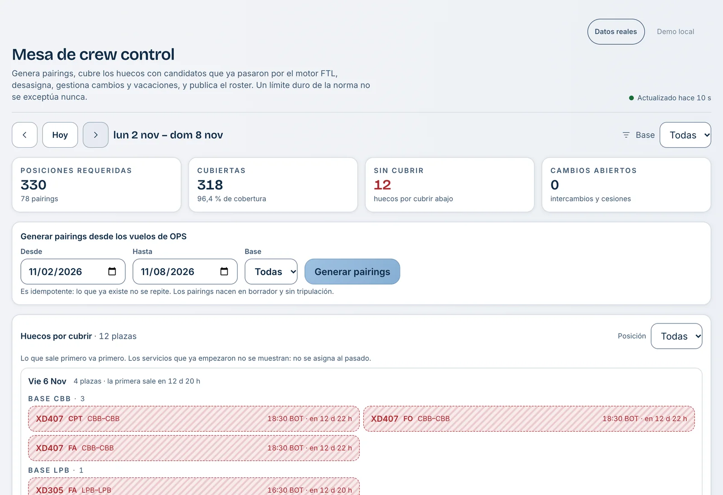Open calendar picker in the Desde date field
Screen dimensions: 723x495
(x=112, y=271)
